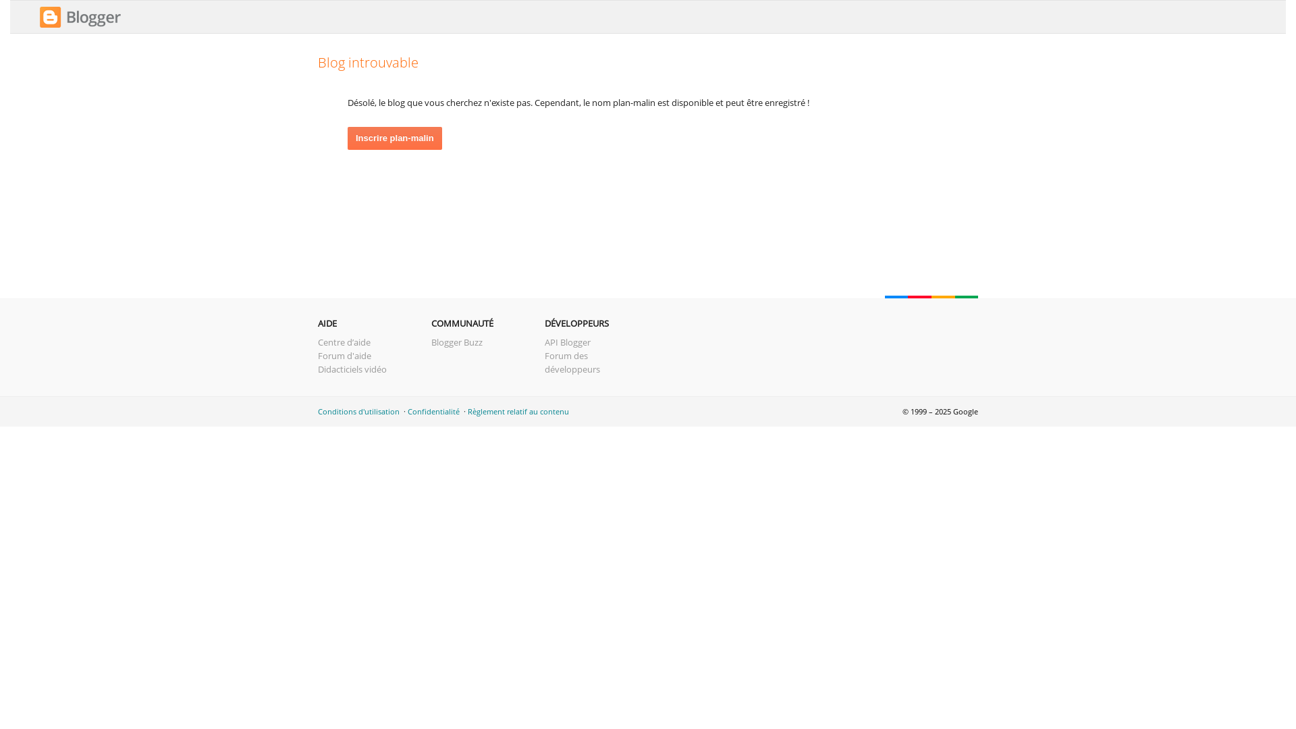Open Conditions d'utilisation link
This screenshot has width=1296, height=729.
click(x=358, y=412)
